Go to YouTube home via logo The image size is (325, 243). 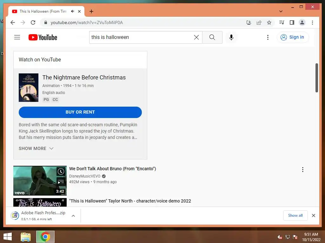[43, 37]
